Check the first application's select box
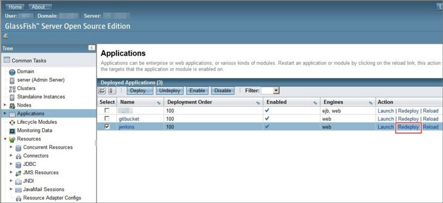Viewport: 443px width, 203px height. tap(107, 111)
